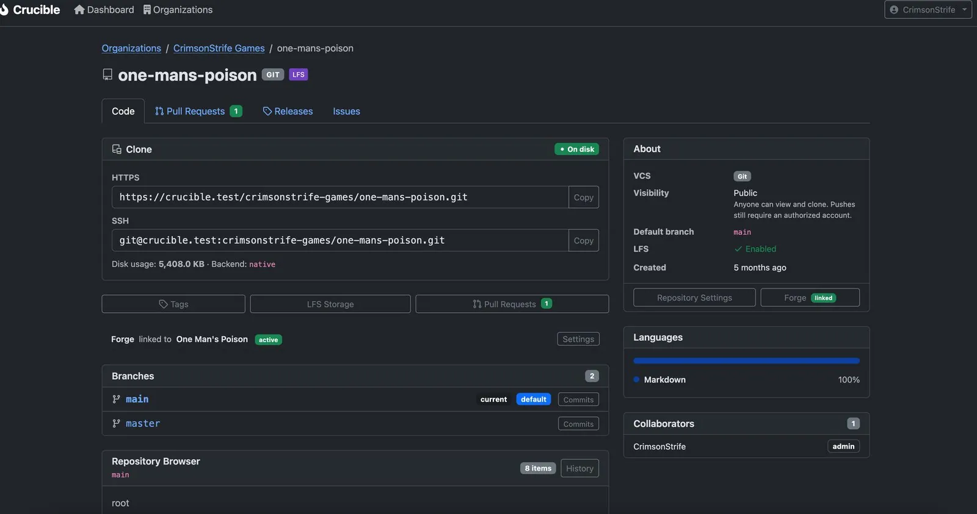Open the main branch link
The height and width of the screenshot is (514, 977).
[137, 399]
